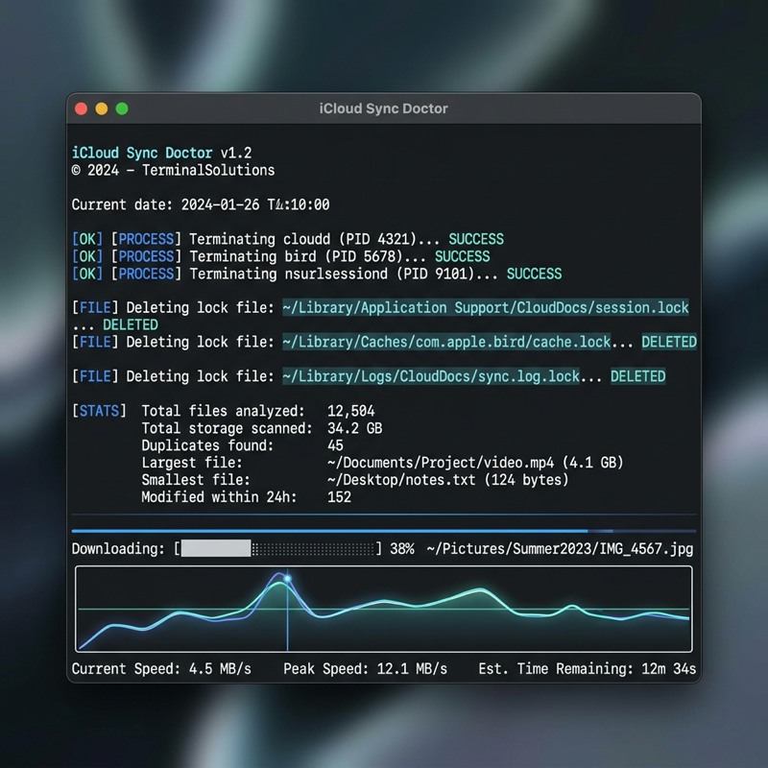Click the com.apple.bird/cache.lock file path
The width and height of the screenshot is (768, 768).
446,342
